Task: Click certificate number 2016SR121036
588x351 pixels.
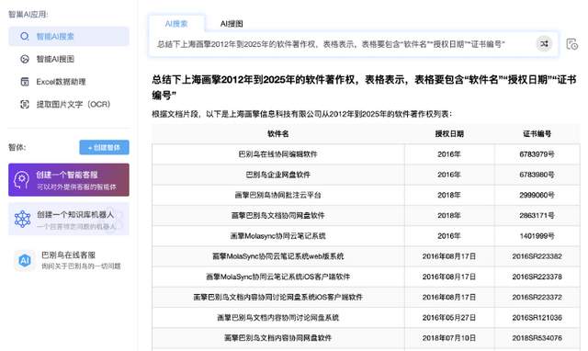Action: [537, 318]
